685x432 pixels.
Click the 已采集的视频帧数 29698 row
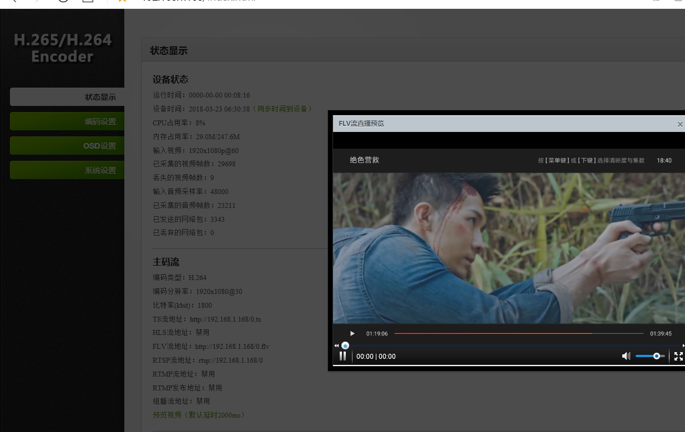(x=194, y=164)
